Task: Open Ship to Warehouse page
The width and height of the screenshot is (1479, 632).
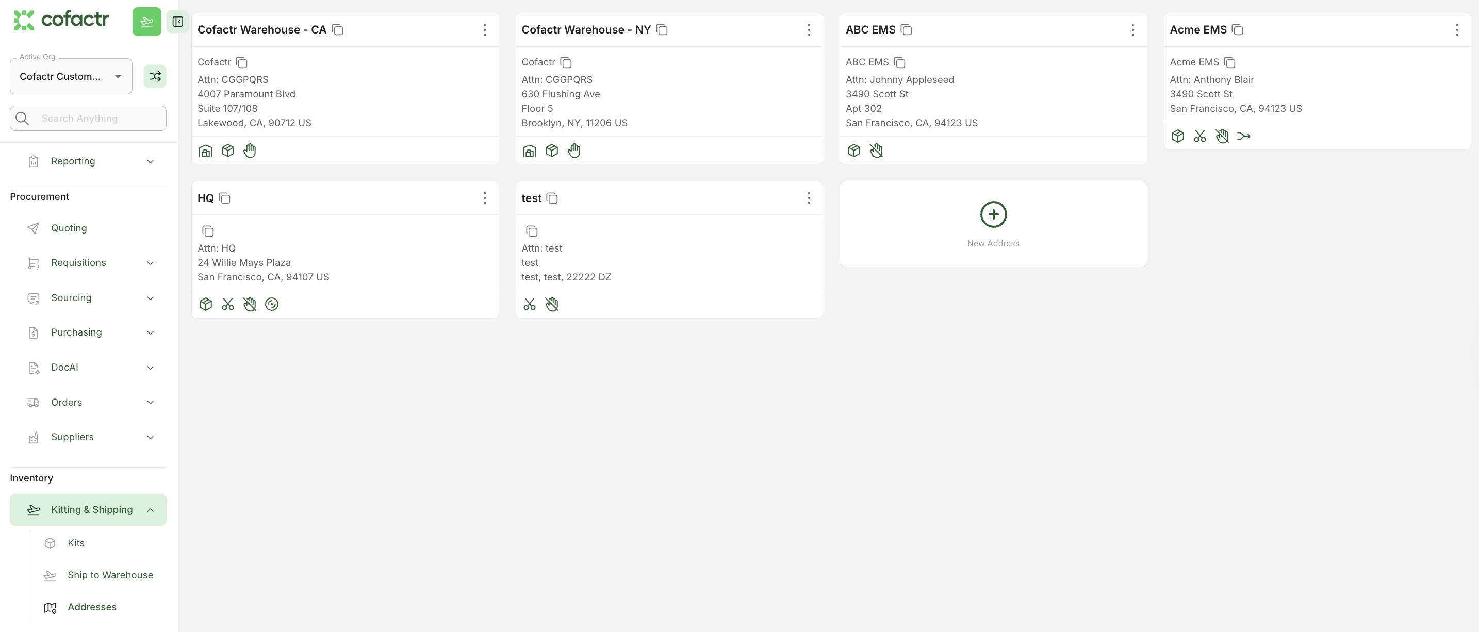Action: (x=110, y=575)
